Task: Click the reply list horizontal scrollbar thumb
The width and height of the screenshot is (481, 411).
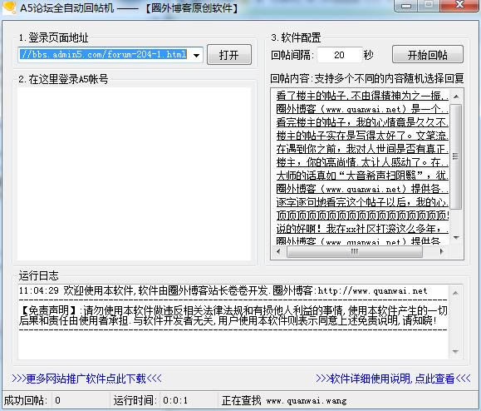Action: click(355, 251)
